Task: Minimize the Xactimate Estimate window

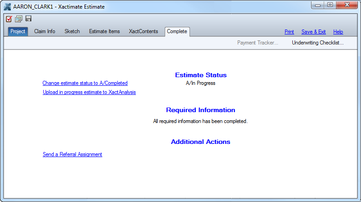Action: (x=318, y=5)
